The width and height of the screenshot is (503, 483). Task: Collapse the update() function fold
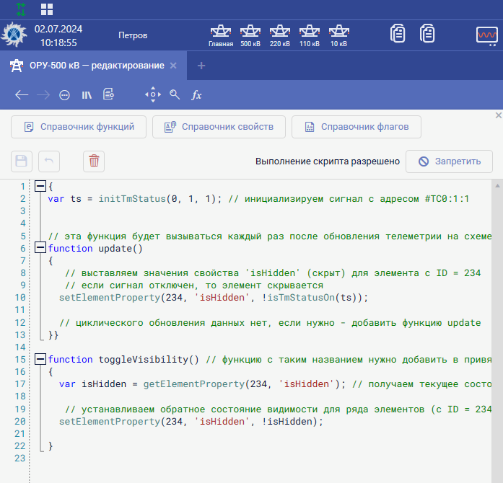click(41, 248)
